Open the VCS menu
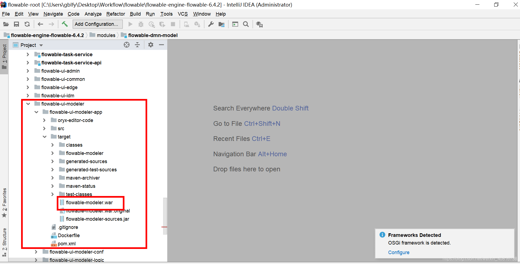This screenshot has width=520, height=264. pos(183,14)
